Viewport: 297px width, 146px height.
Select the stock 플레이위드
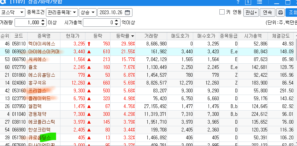click(40, 99)
